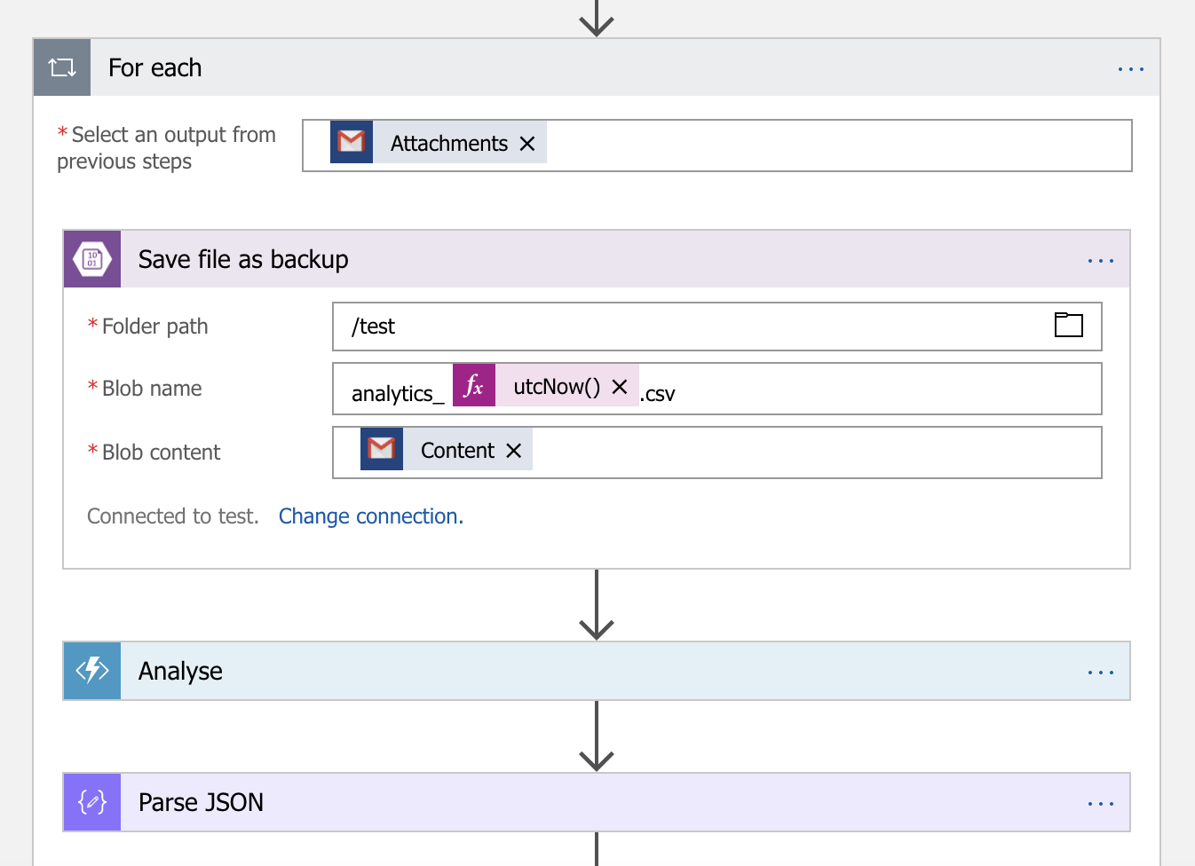Click Gmail icon on Content token

[382, 449]
